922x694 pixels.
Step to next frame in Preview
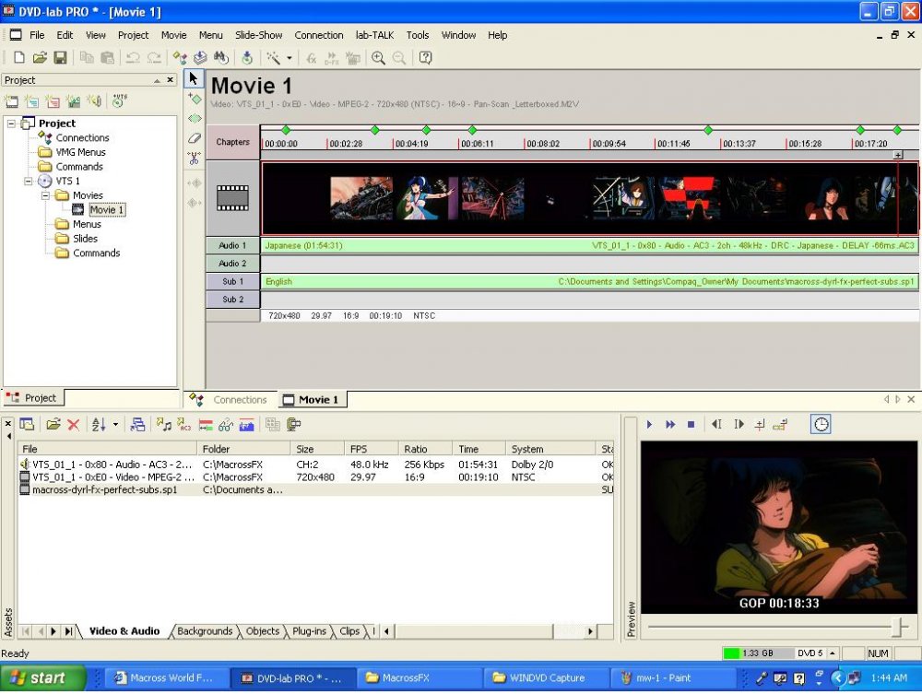click(x=739, y=424)
